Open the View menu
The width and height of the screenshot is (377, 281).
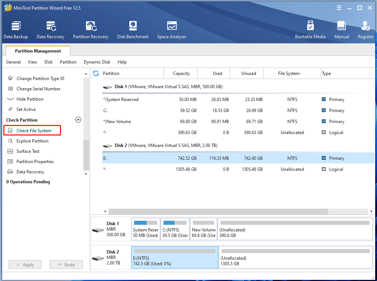32,62
